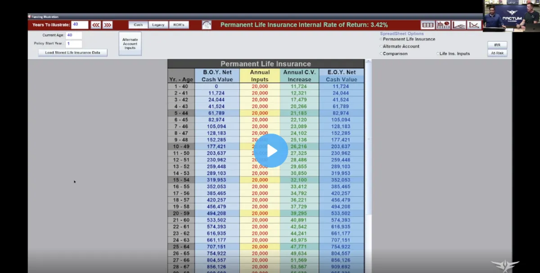This screenshot has width=540, height=273.
Task: Click the IRR button
Action: click(497, 45)
